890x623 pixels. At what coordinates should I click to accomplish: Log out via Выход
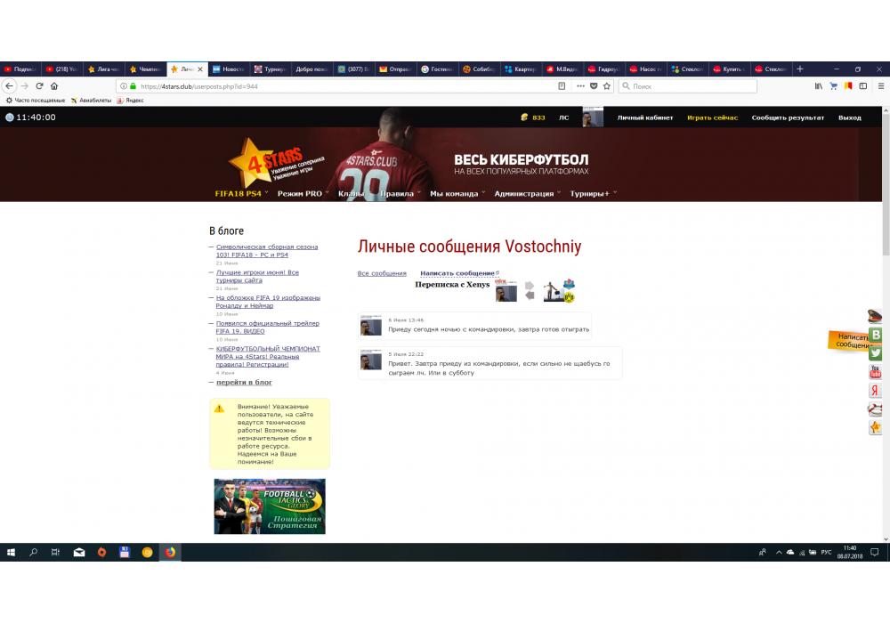[850, 117]
